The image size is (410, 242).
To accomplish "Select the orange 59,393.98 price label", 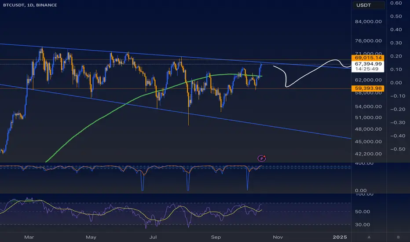I will tap(368, 88).
